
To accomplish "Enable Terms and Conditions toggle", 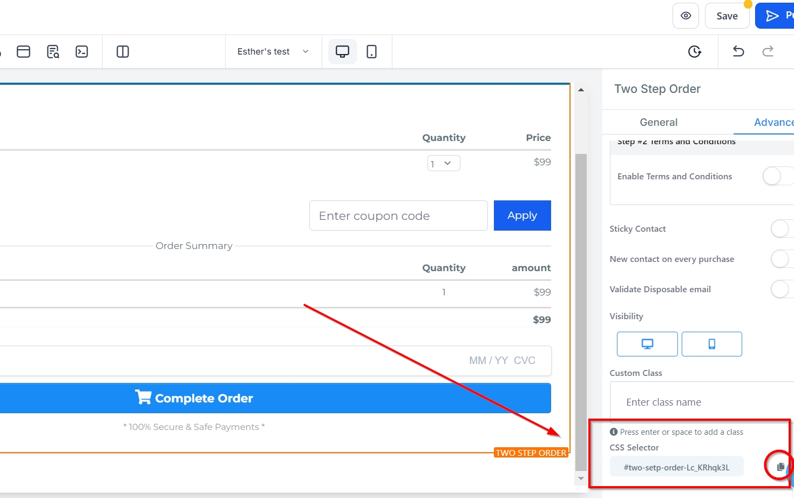I will tap(777, 176).
